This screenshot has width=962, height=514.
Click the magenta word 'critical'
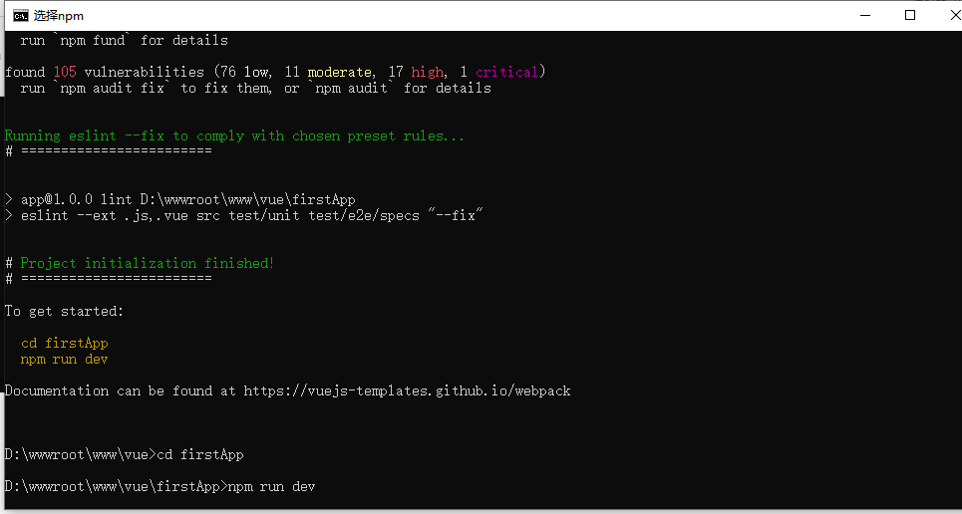(x=506, y=72)
